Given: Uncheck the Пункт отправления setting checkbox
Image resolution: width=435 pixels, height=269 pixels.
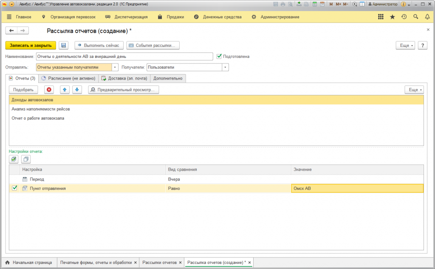Looking at the screenshot, I should tap(15, 188).
